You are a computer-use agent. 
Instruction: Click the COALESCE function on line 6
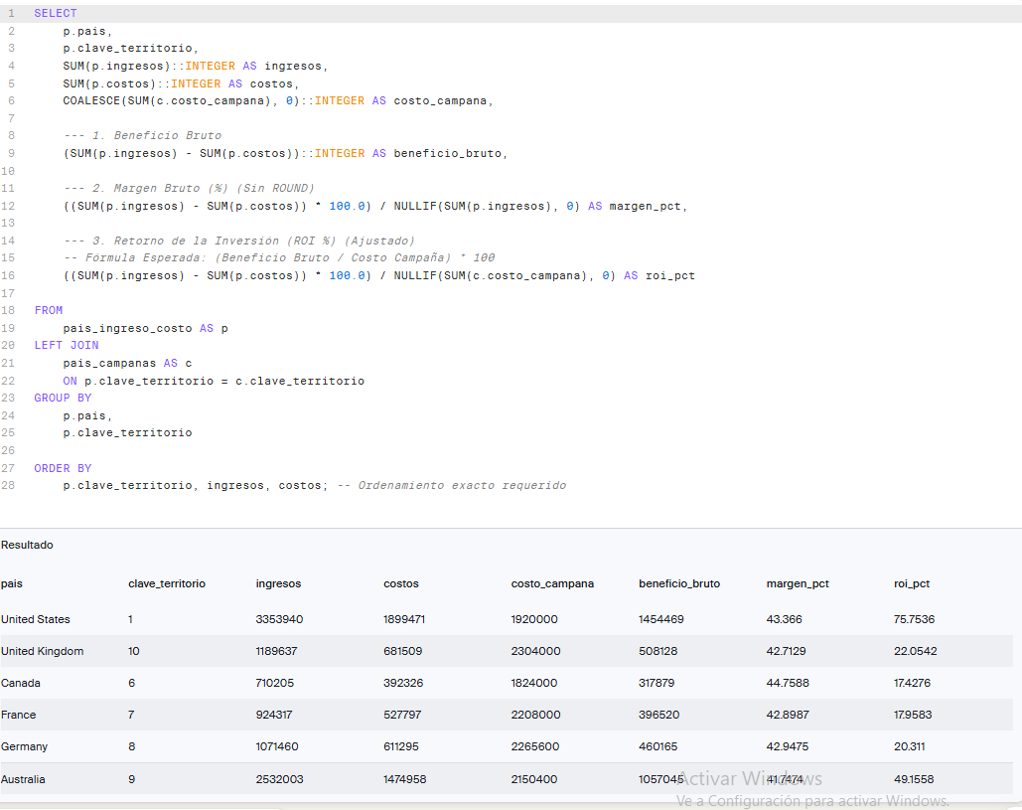pyautogui.click(x=91, y=101)
